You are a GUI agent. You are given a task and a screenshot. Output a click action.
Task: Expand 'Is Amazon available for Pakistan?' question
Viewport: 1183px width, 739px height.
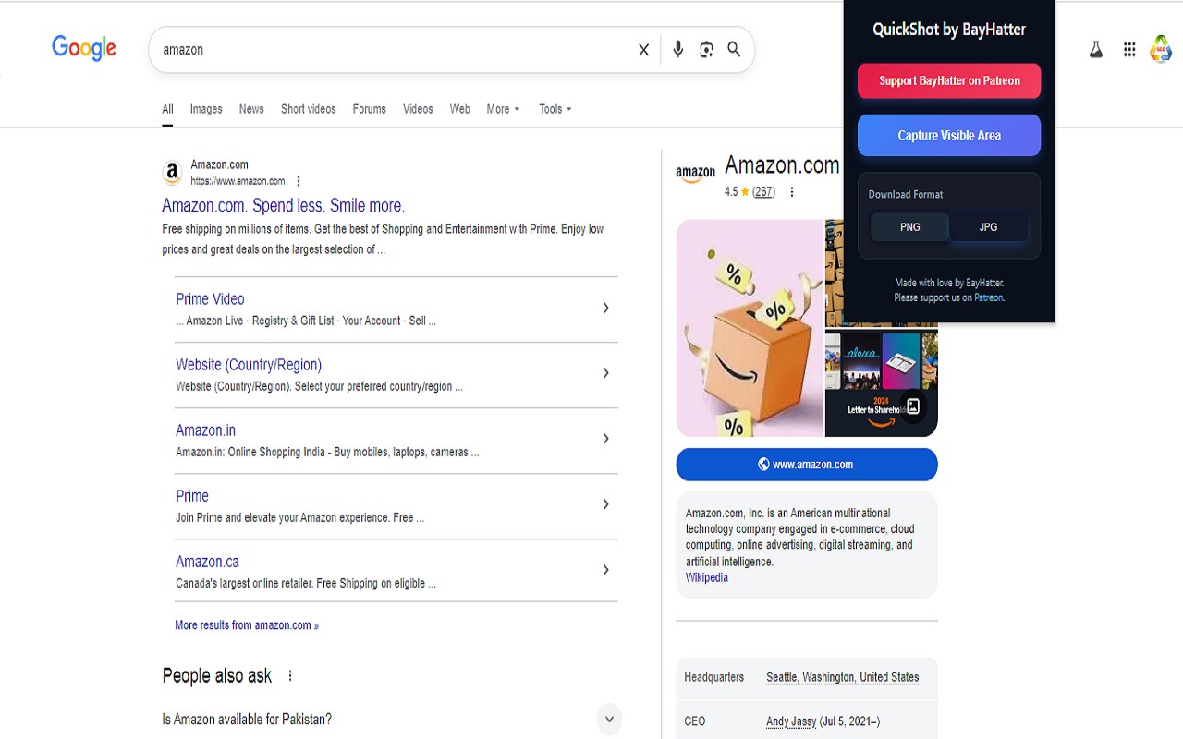point(609,720)
